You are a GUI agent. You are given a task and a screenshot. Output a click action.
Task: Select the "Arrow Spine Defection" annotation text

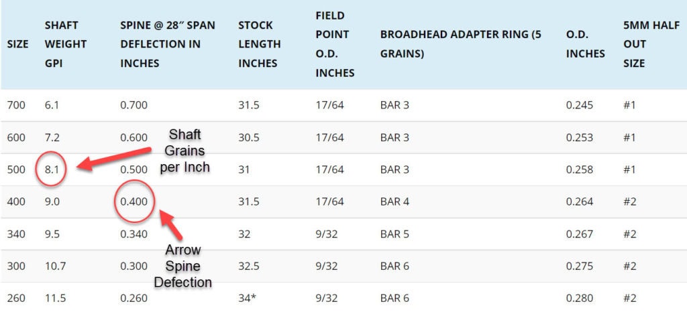[183, 266]
